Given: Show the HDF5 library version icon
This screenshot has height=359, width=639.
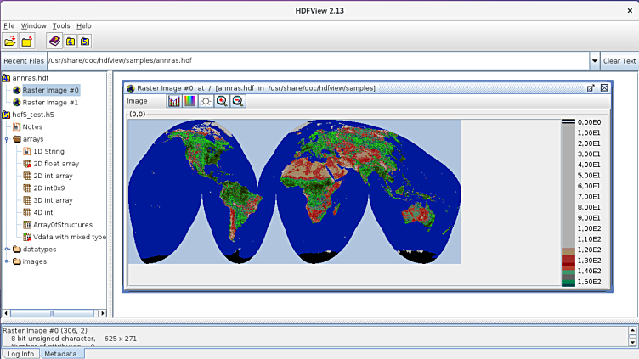Looking at the screenshot, I should (85, 41).
